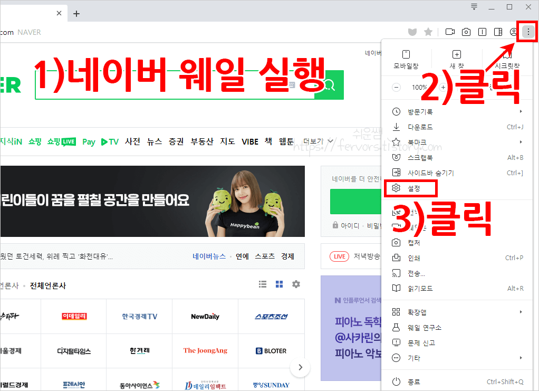Open the BLOTER press tile
Viewport: 539px width, 391px height.
[x=271, y=351]
